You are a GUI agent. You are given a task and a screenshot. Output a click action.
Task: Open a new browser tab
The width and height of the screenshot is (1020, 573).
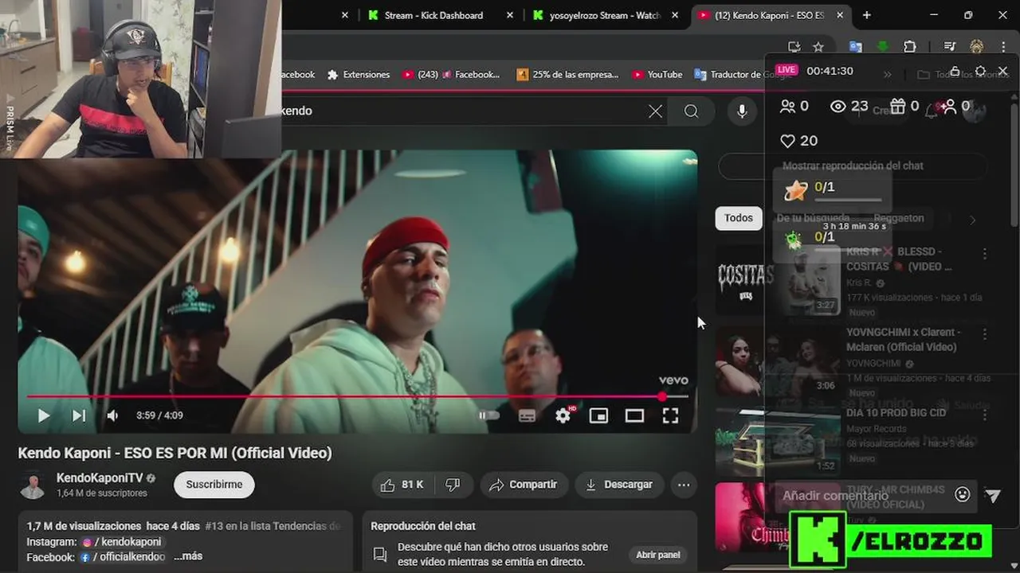click(x=867, y=15)
